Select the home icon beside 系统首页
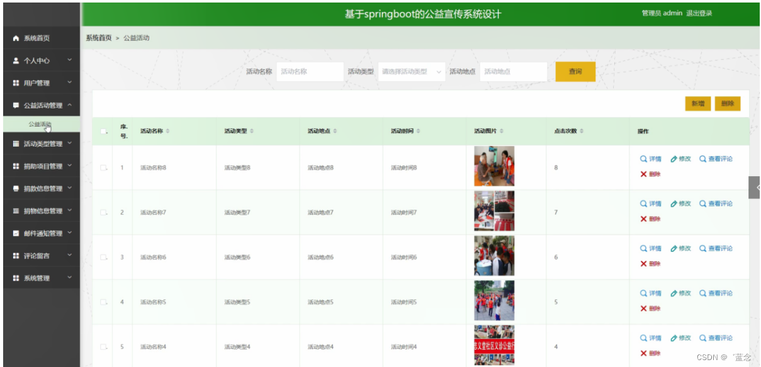This screenshot has height=367, width=761. 15,38
